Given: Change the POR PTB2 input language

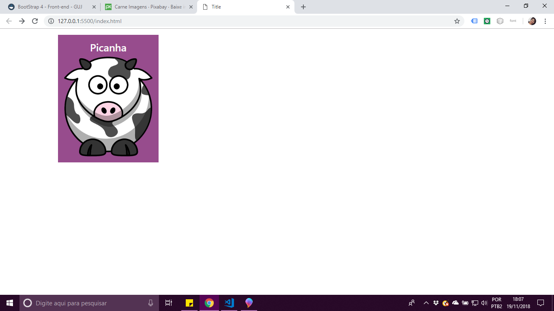Looking at the screenshot, I should tap(496, 303).
